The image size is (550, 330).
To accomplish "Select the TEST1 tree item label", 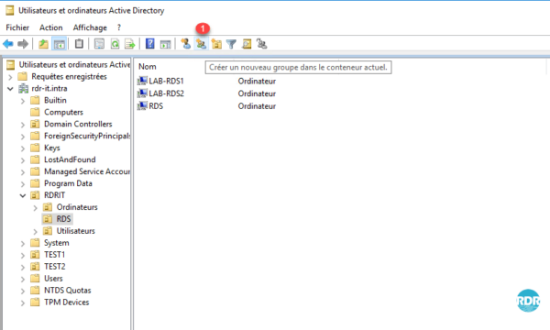I will click(x=54, y=255).
